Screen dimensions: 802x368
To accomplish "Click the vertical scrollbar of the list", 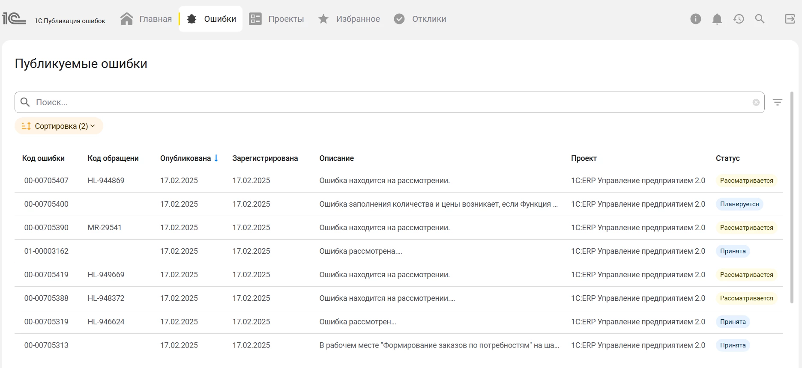I will pos(792,197).
